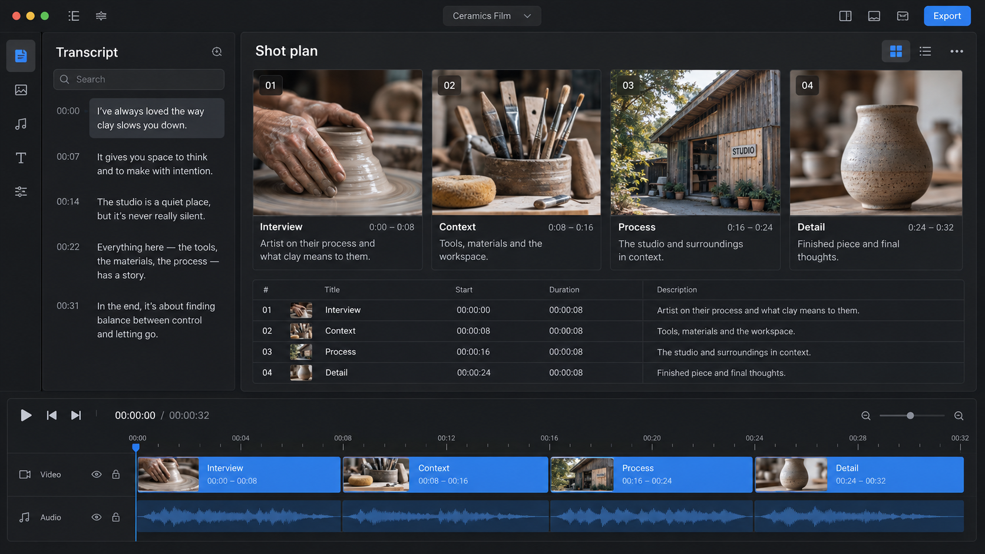Image resolution: width=985 pixels, height=554 pixels.
Task: Click the blue playhead marker on the timeline
Action: coord(136,447)
